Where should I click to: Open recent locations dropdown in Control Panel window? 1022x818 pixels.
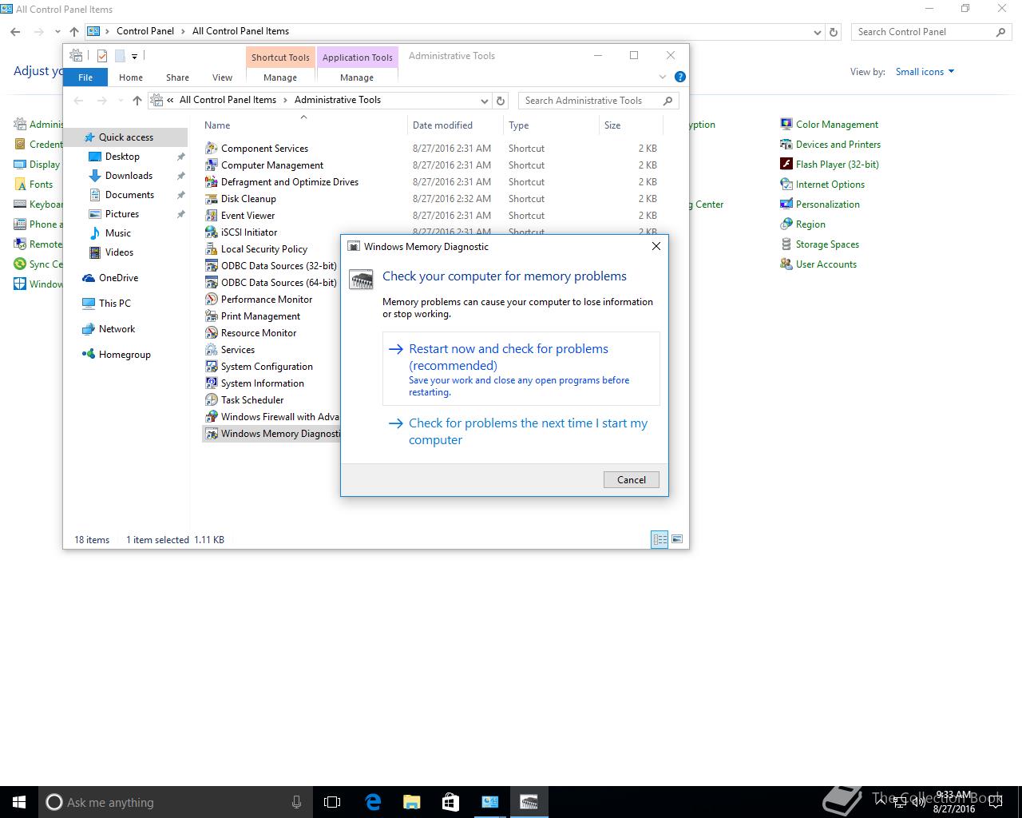tap(57, 32)
